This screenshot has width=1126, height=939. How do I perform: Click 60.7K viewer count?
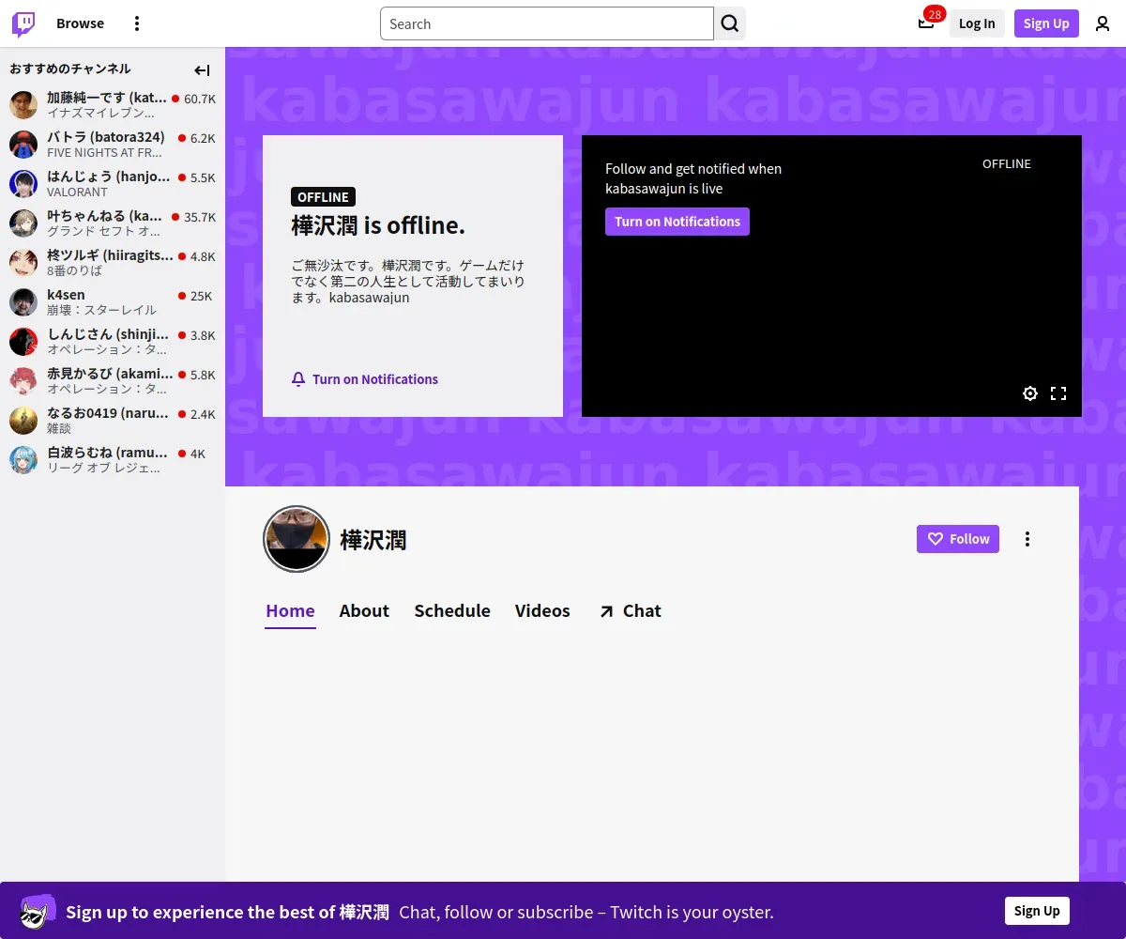200,99
